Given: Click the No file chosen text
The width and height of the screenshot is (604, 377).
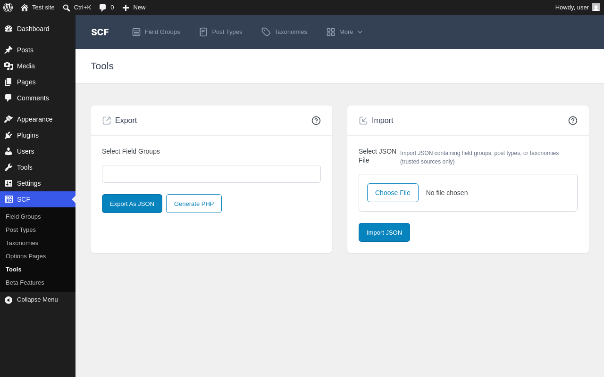Looking at the screenshot, I should coord(447,193).
